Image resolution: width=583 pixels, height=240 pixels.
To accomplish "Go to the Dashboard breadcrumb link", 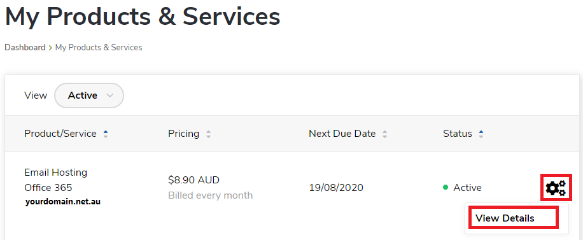I will 25,48.
